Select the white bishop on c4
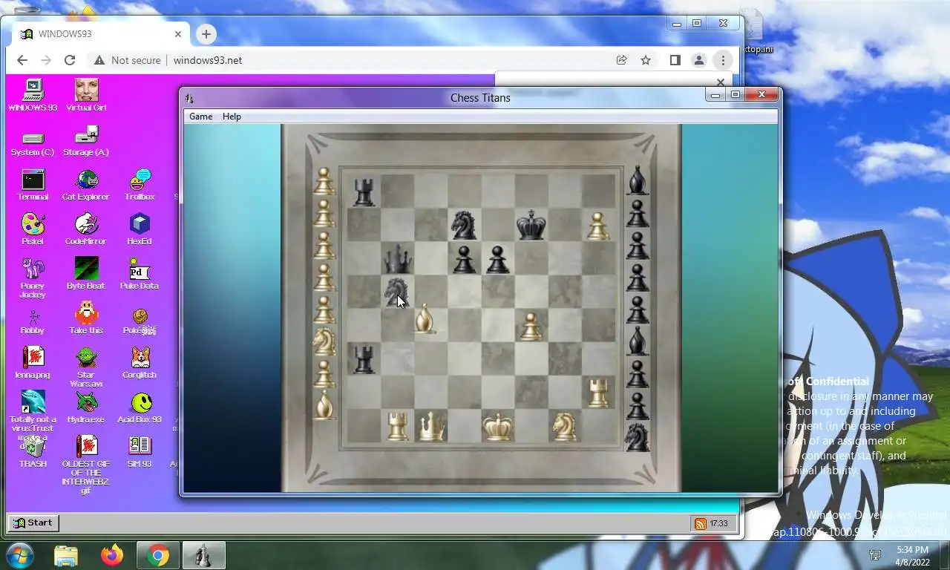 [425, 318]
